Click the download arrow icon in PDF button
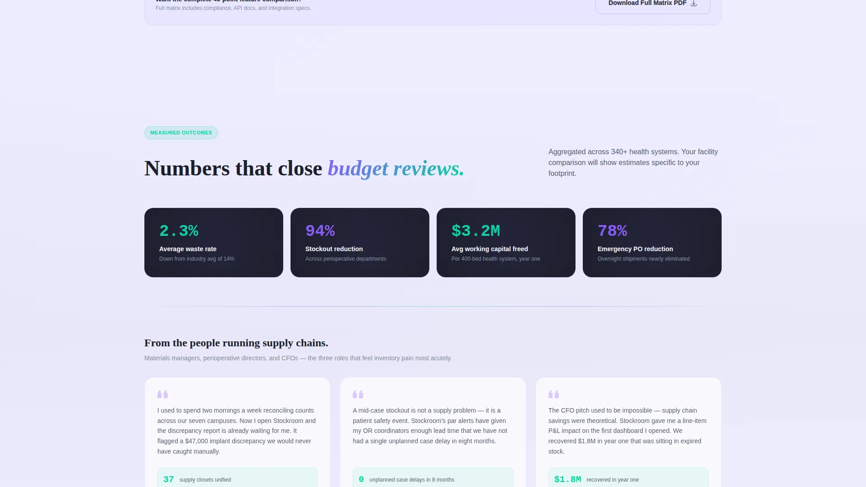 [x=694, y=3]
